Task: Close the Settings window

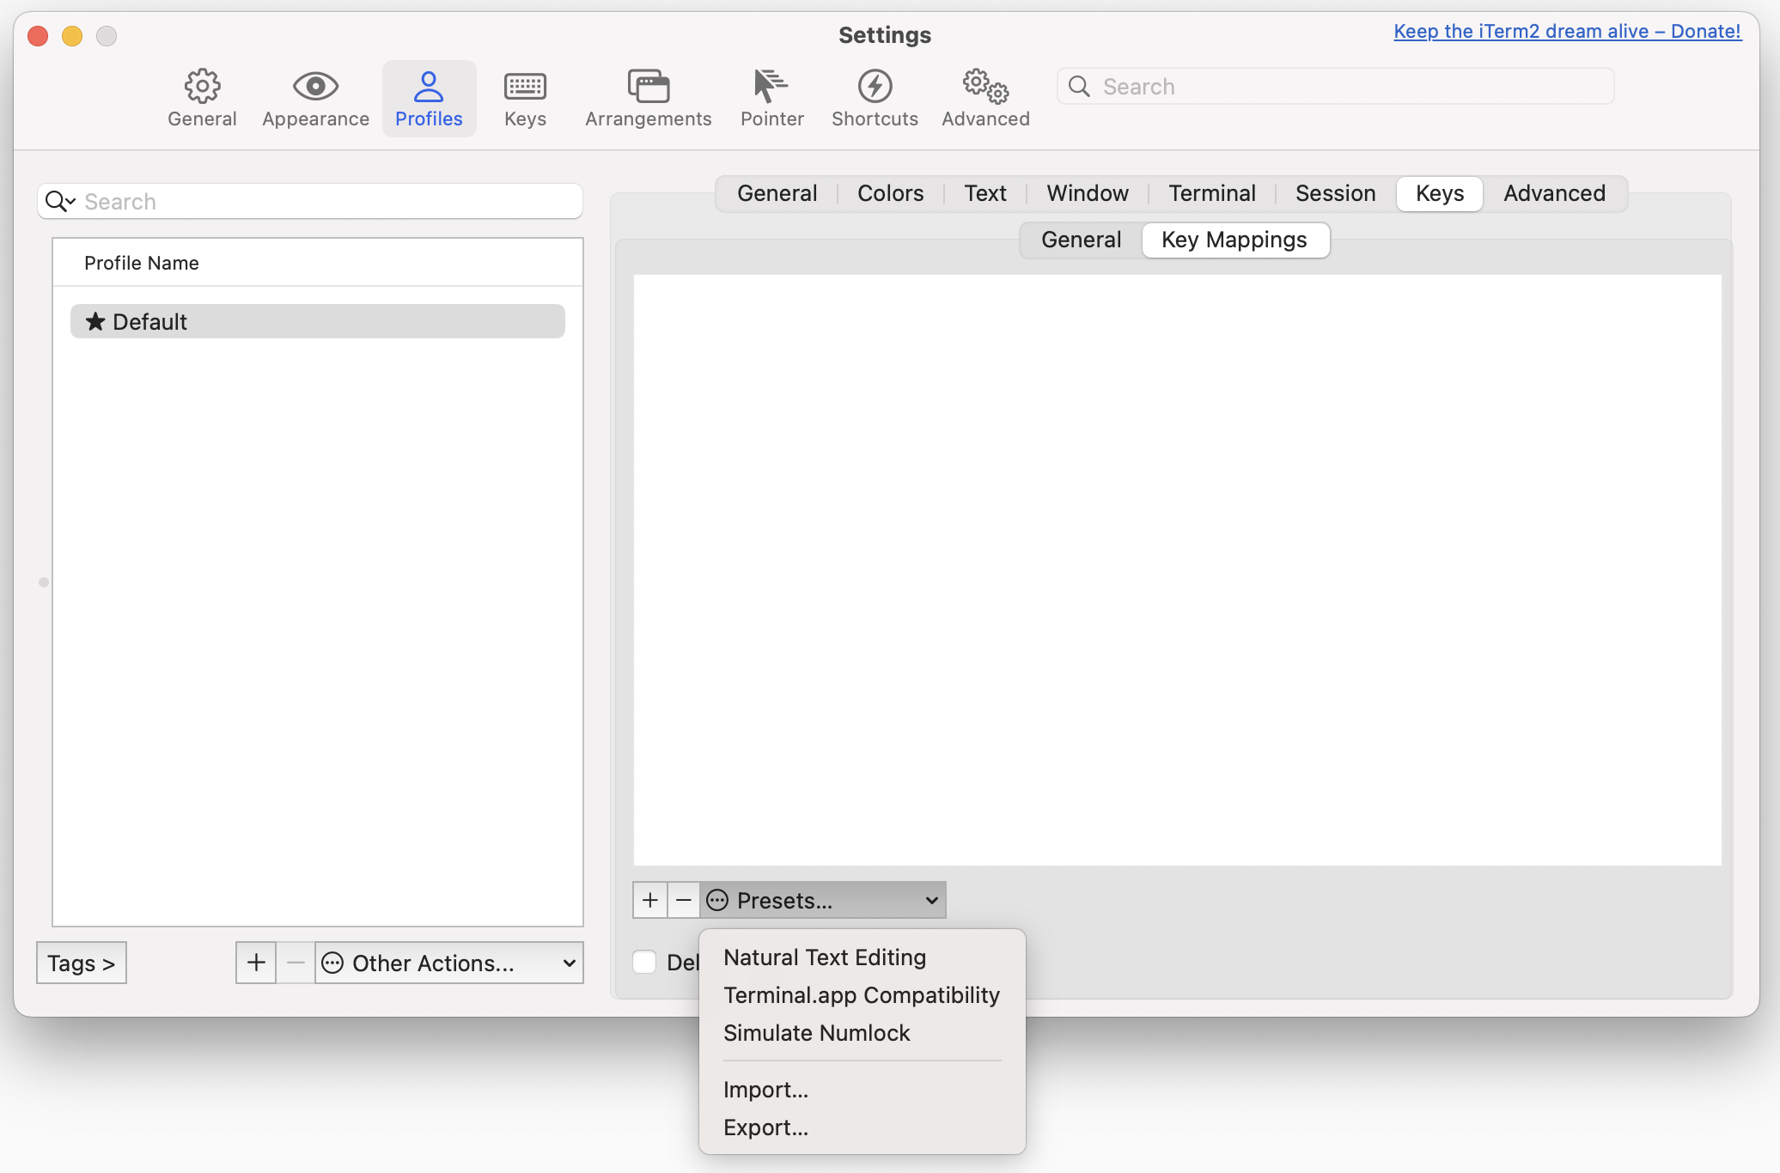Action: (38, 35)
